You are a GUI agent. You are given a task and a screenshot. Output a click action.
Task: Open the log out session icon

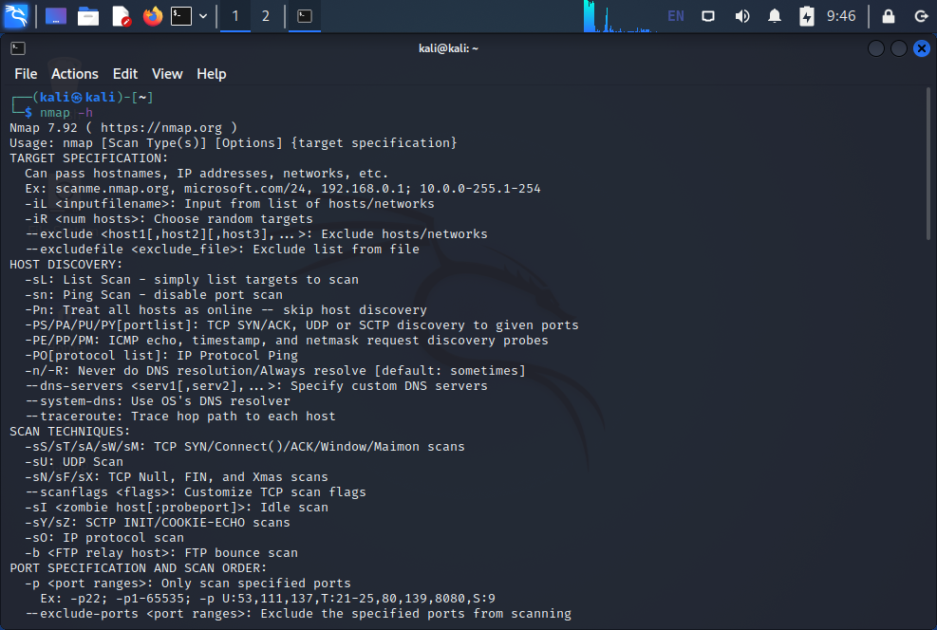coord(922,16)
